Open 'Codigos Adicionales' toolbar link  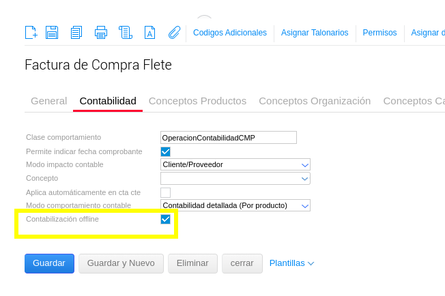point(230,33)
